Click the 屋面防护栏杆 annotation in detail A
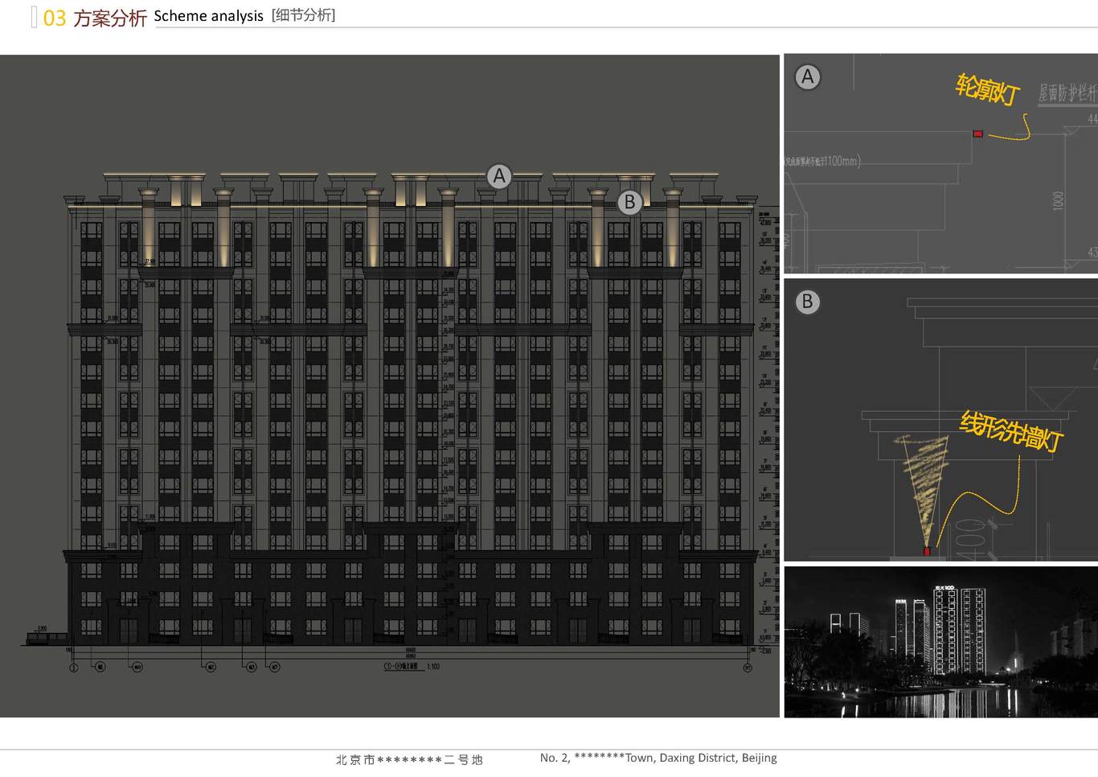The height and width of the screenshot is (777, 1098). (x=1067, y=93)
